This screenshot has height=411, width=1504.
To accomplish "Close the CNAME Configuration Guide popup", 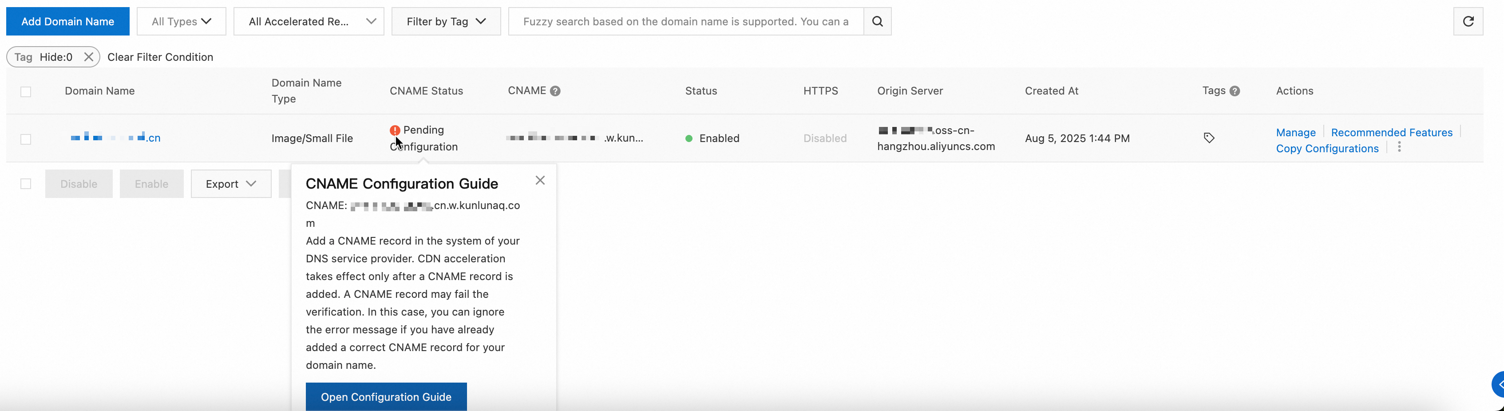I will (540, 180).
